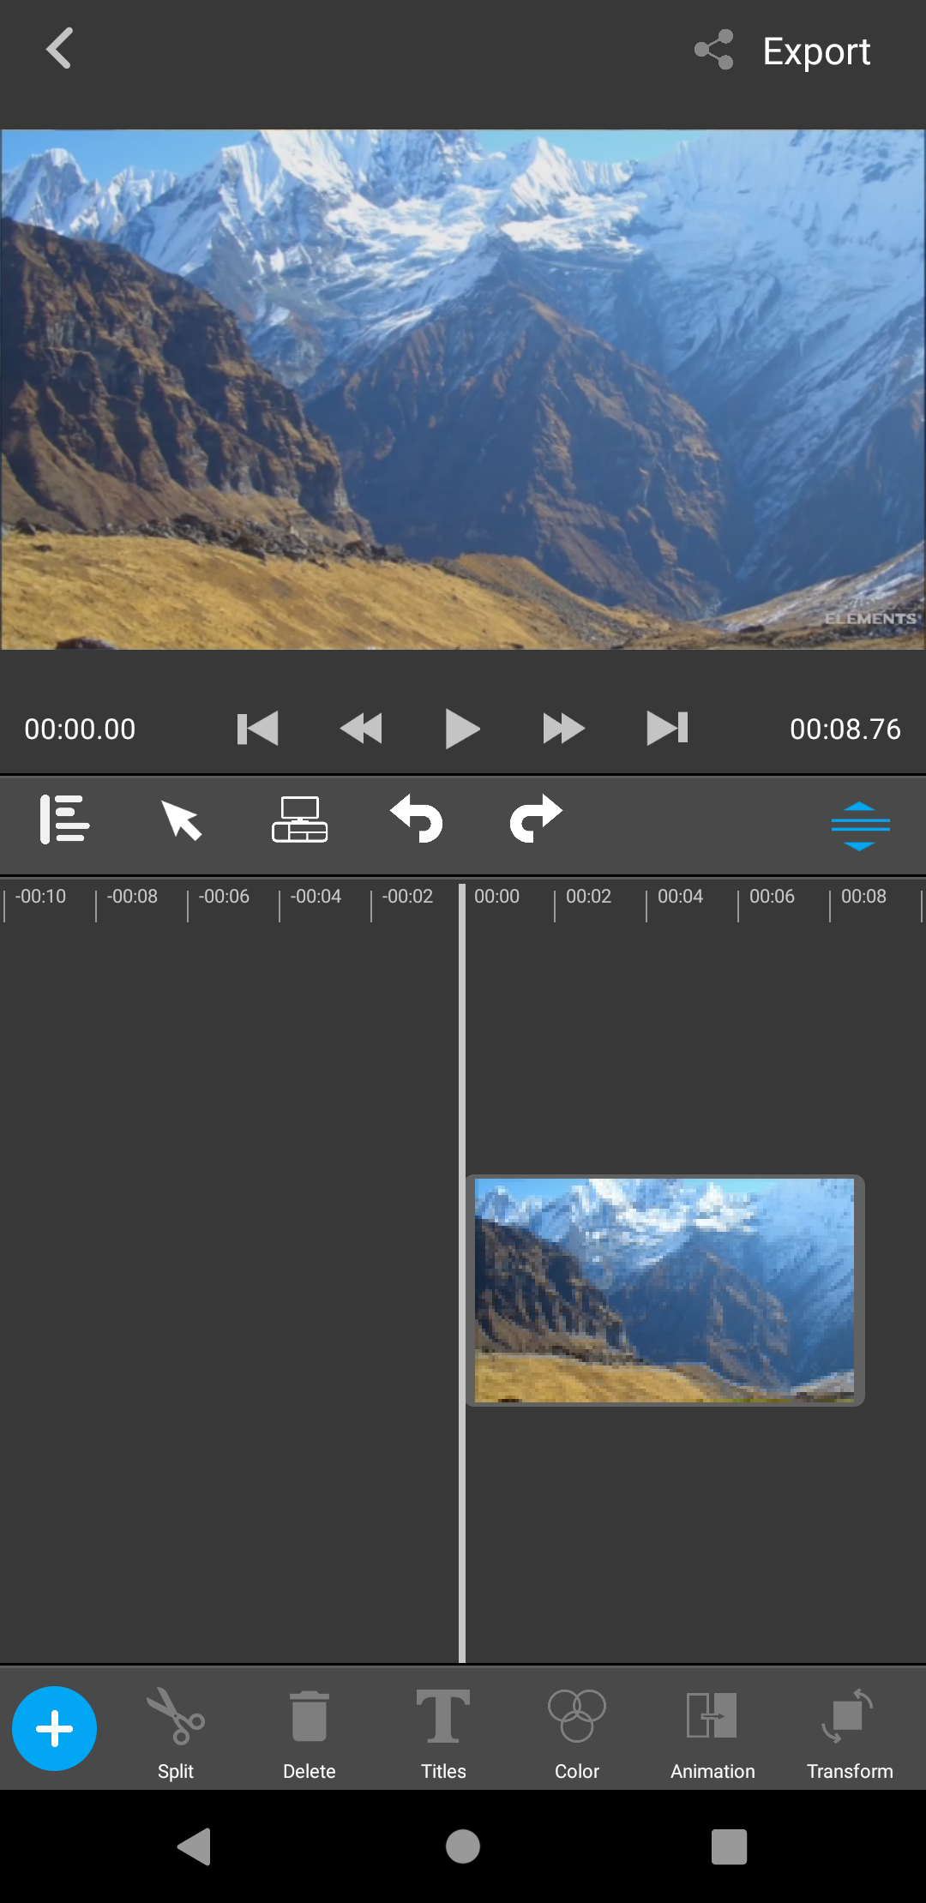
Task: Tap the Android back navigation button
Action: tap(195, 1846)
